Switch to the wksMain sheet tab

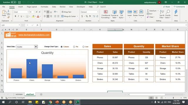tap(19, 94)
